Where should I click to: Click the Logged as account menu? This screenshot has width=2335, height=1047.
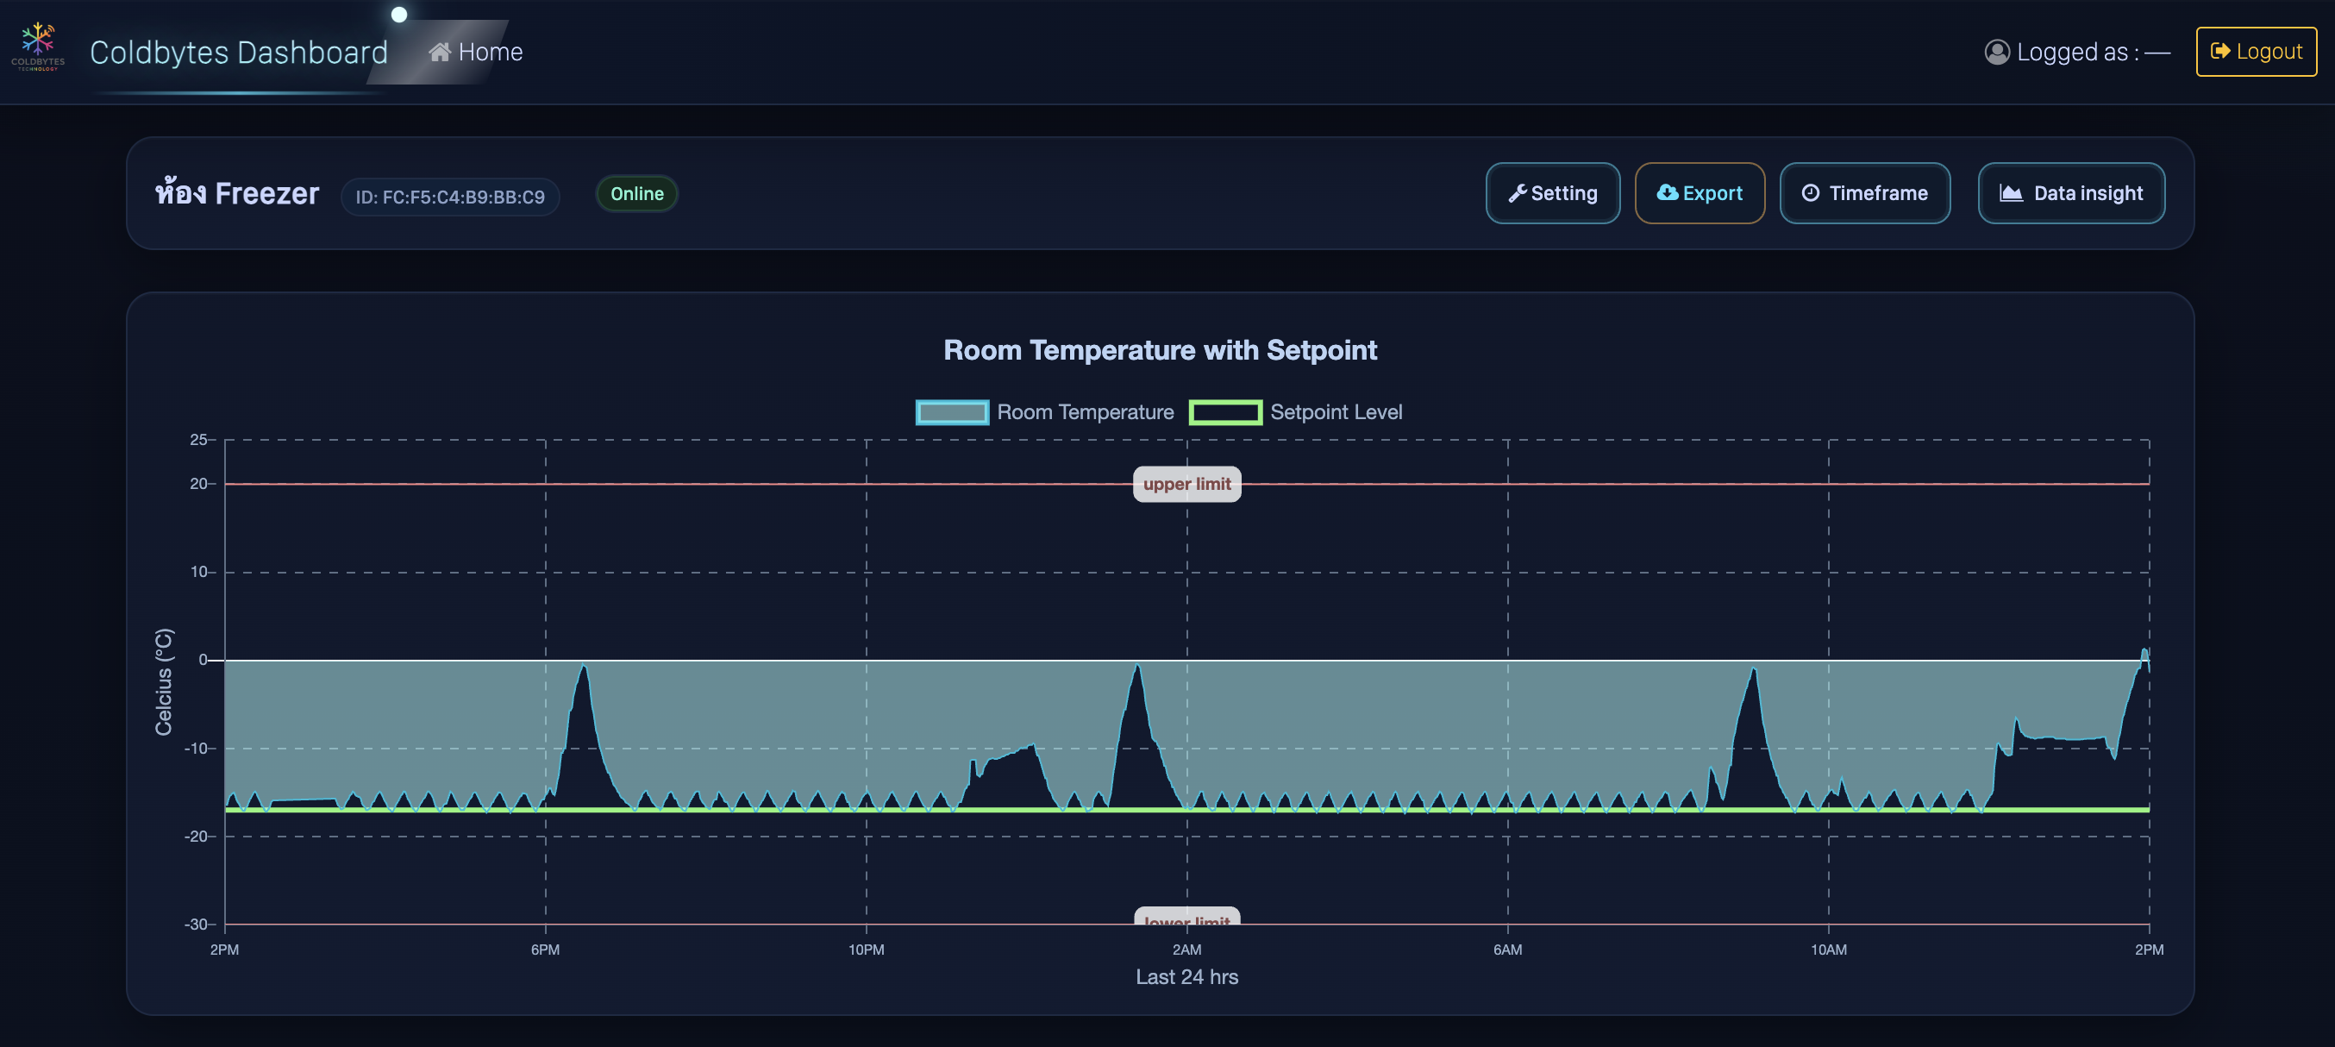2076,53
